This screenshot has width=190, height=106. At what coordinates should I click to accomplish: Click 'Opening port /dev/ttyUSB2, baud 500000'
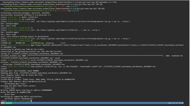pos(20,71)
